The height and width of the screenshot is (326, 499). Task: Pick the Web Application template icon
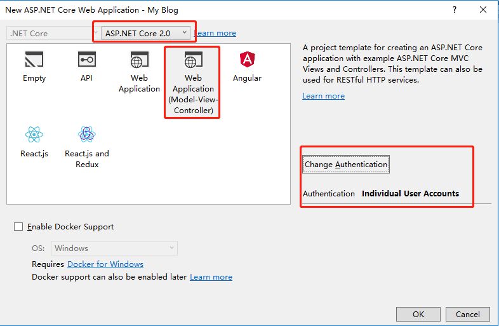pyautogui.click(x=139, y=60)
